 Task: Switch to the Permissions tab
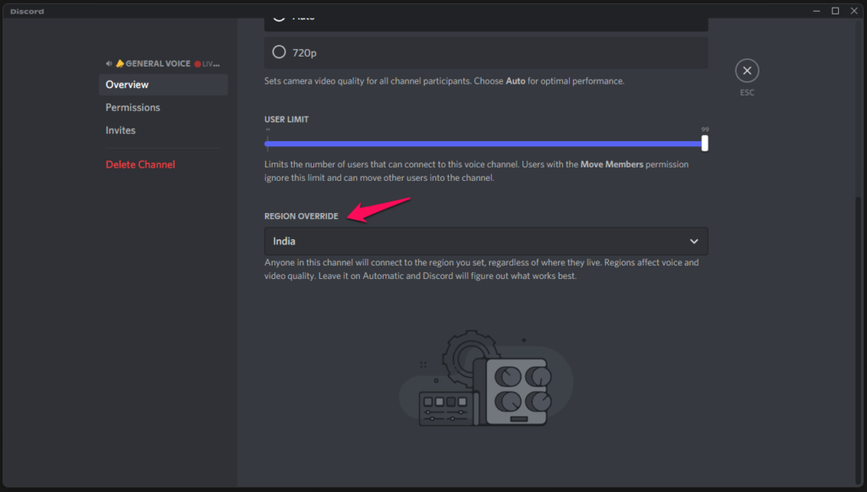133,107
